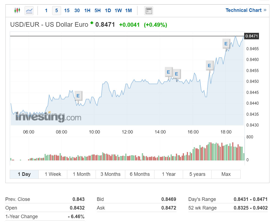This screenshot has width=273, height=223.
Task: Select the 5 years range tab
Action: (x=197, y=174)
